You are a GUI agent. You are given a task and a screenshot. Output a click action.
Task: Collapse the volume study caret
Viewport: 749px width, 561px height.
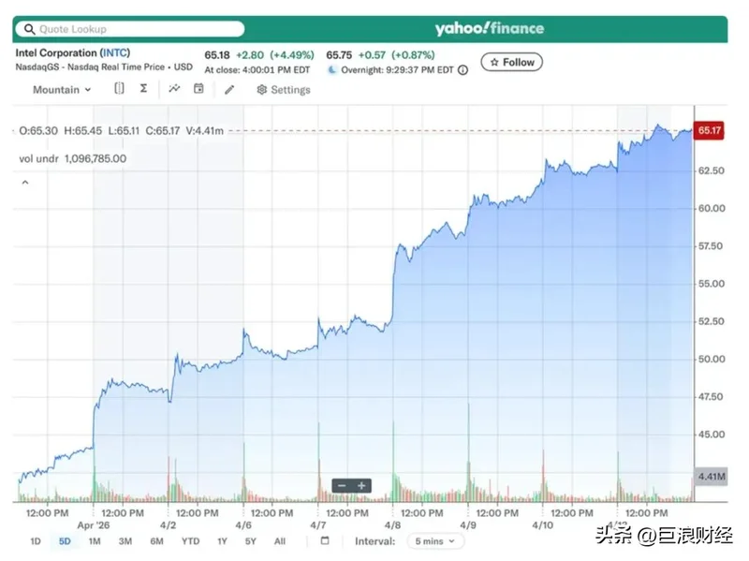pyautogui.click(x=24, y=183)
